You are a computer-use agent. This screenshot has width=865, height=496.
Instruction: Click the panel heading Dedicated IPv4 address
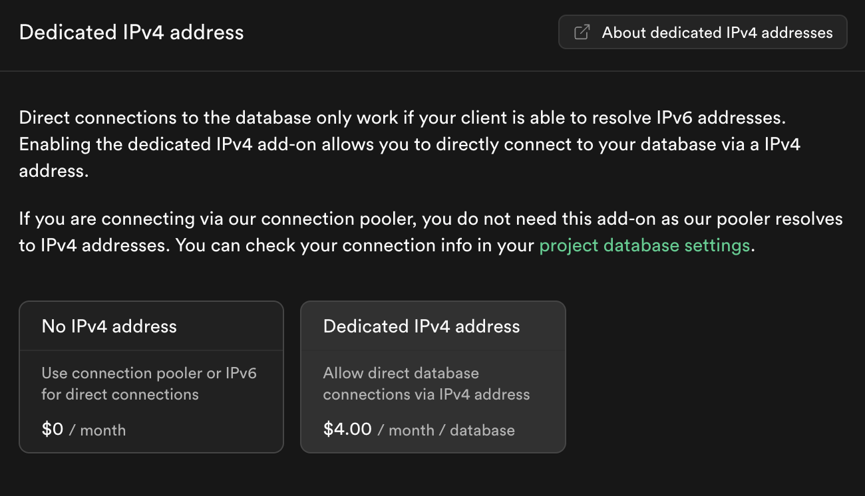tap(131, 32)
